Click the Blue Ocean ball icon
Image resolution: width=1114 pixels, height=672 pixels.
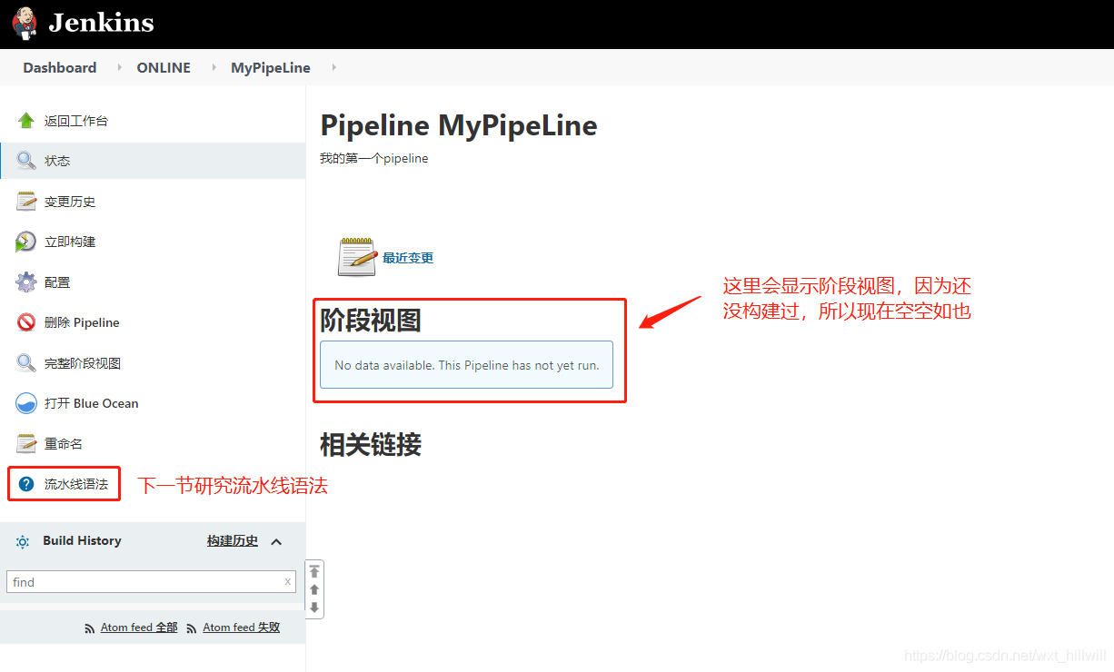click(x=26, y=403)
